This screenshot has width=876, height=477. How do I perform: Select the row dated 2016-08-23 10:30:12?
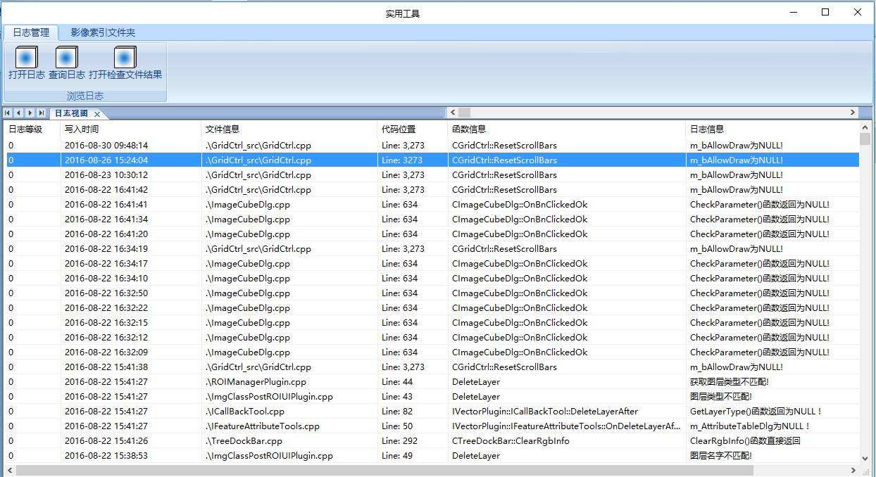(433, 175)
